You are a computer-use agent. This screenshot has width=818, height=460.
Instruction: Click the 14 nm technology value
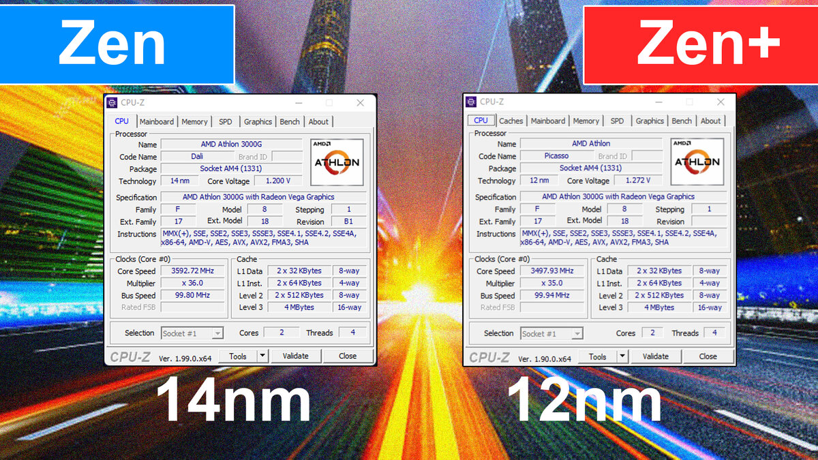coord(180,181)
